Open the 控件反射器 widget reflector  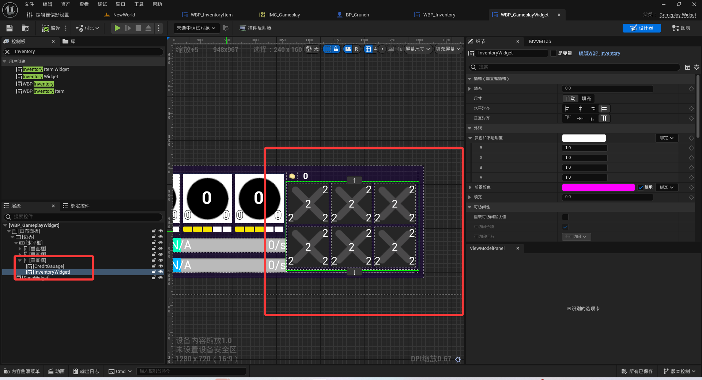[255, 28]
